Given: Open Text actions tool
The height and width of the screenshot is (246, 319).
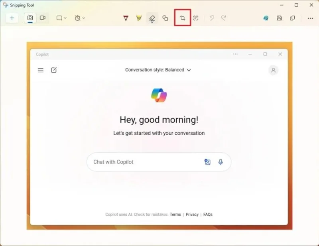Looking at the screenshot, I should (x=196, y=18).
